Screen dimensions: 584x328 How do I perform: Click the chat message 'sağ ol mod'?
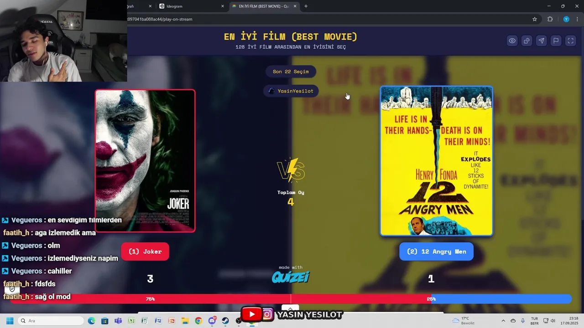(52, 297)
